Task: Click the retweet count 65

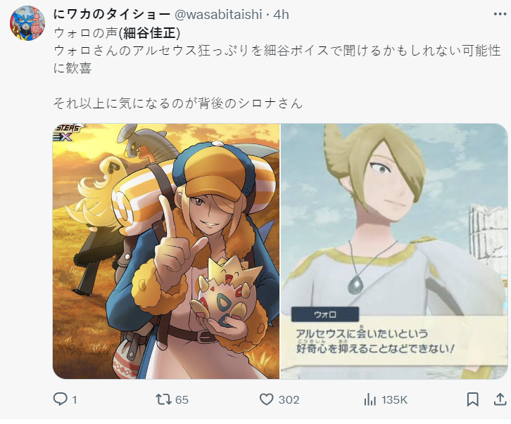Action: click(182, 399)
